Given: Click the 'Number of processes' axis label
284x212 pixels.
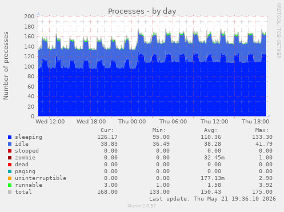Looking at the screenshot, I should [x=6, y=66].
